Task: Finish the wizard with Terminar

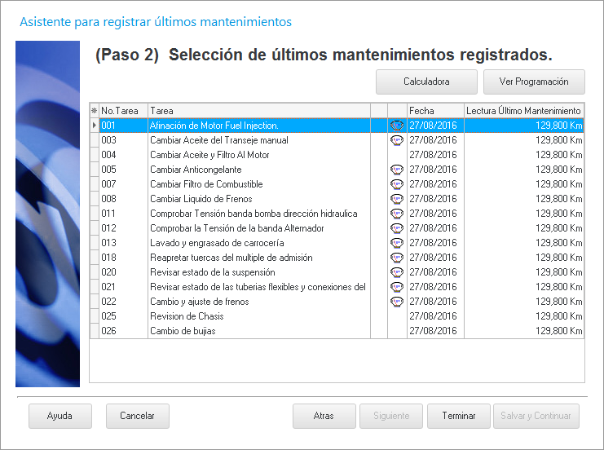Action: pos(459,416)
